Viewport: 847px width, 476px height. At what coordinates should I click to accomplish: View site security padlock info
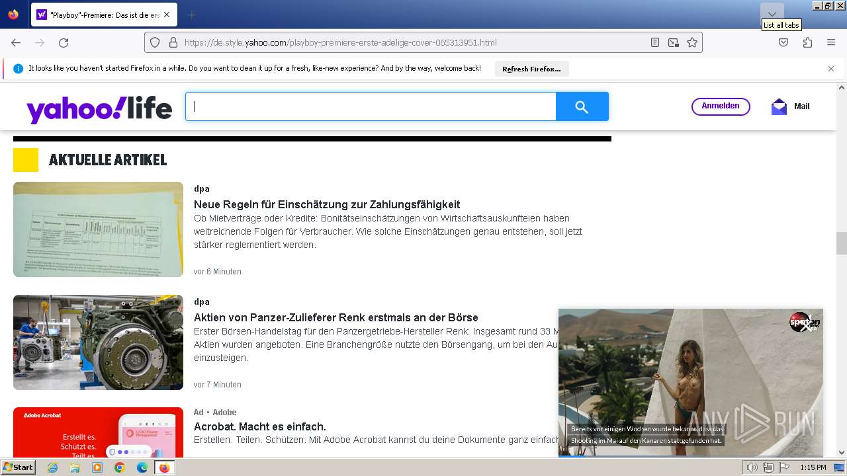point(173,42)
